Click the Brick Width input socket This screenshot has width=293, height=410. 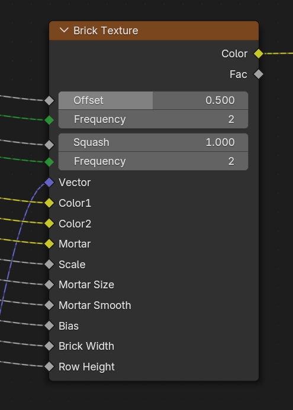(49, 346)
